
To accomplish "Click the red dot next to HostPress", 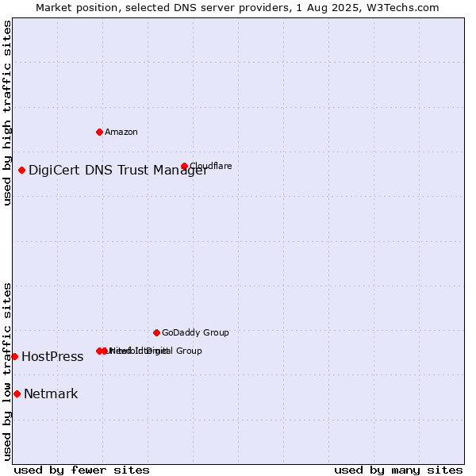I will coord(14,357).
